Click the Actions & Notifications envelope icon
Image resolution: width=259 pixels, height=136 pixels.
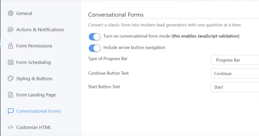[x=11, y=30]
